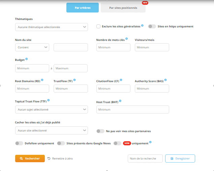
Task: Enable Sites en https uniquement toggle
Action: 152,26
